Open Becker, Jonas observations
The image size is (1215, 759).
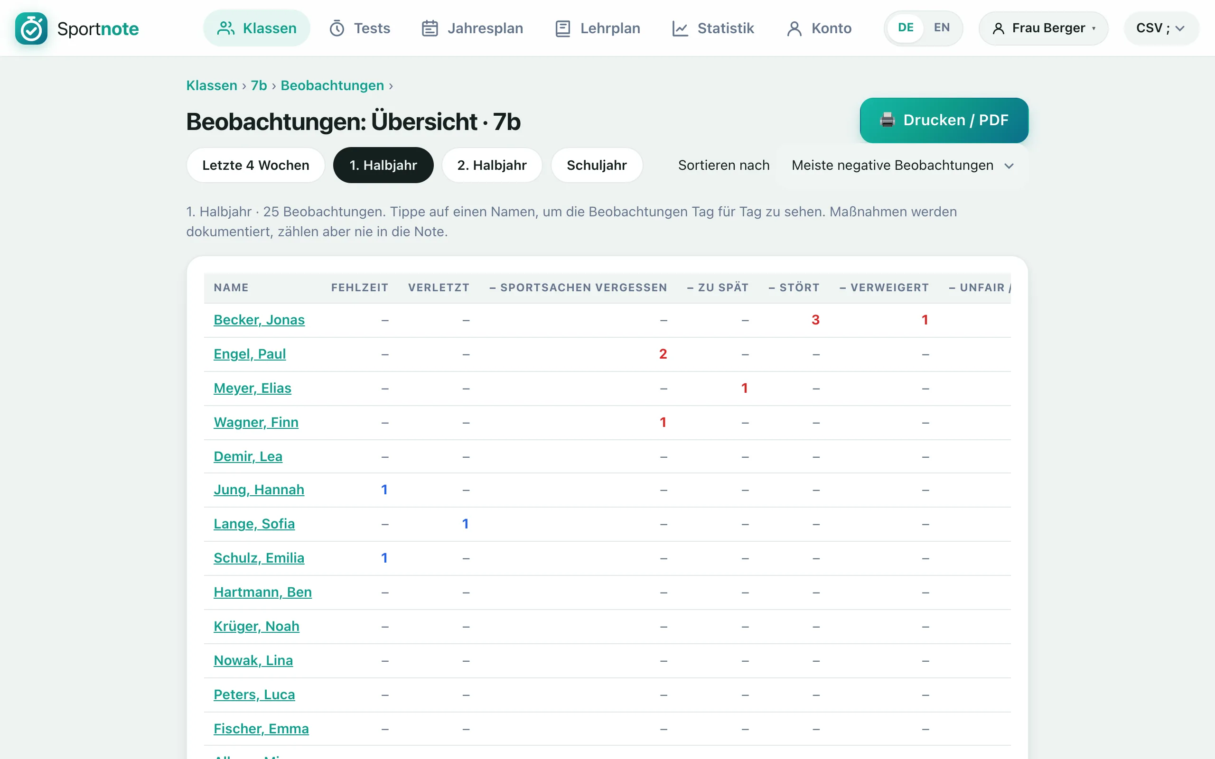click(259, 320)
